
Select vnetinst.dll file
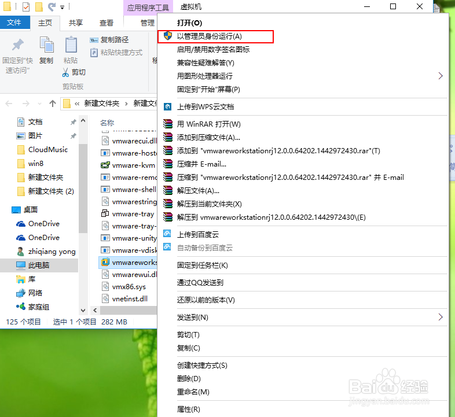129,299
